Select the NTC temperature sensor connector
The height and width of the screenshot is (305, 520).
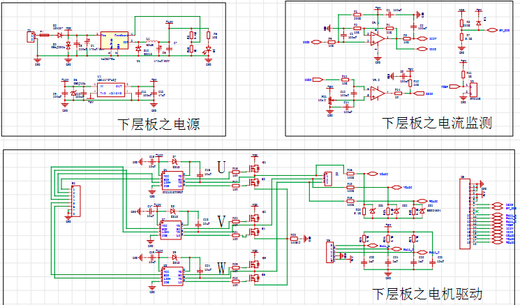click(x=474, y=89)
